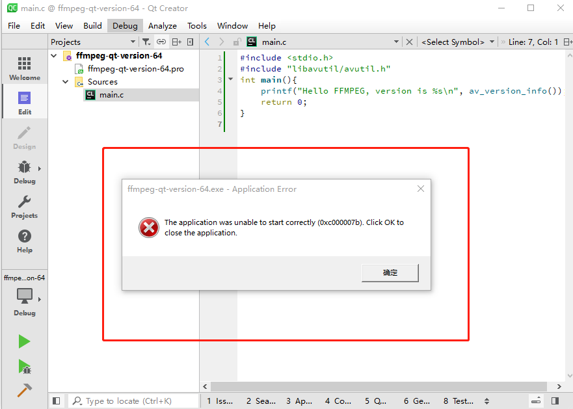Image resolution: width=573 pixels, height=409 pixels.
Task: Select main.c in project tree
Action: point(111,95)
